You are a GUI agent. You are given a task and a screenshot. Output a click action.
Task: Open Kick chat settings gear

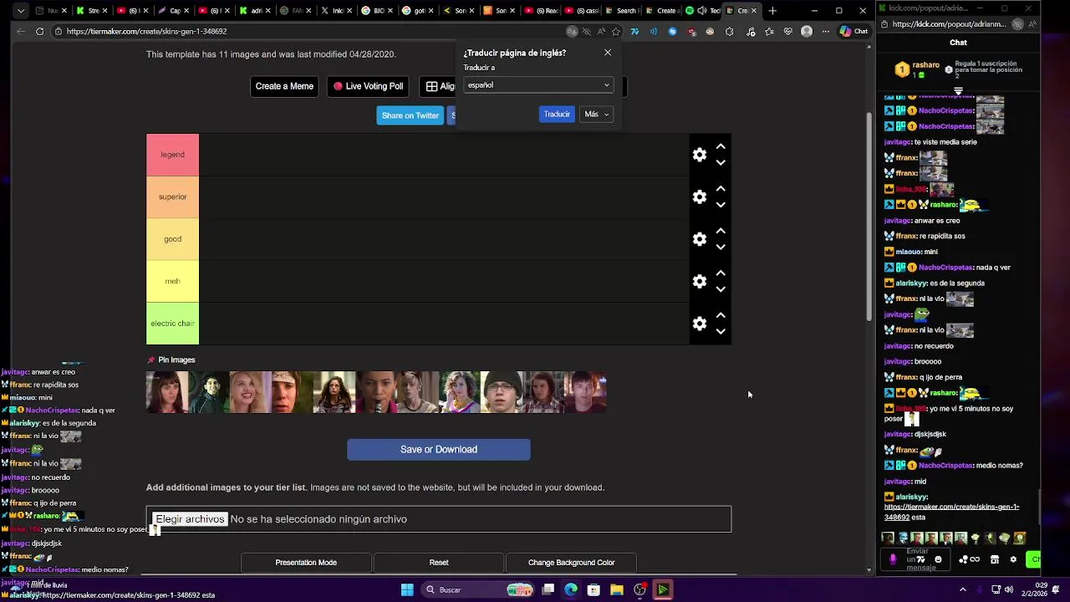pyautogui.click(x=1013, y=559)
